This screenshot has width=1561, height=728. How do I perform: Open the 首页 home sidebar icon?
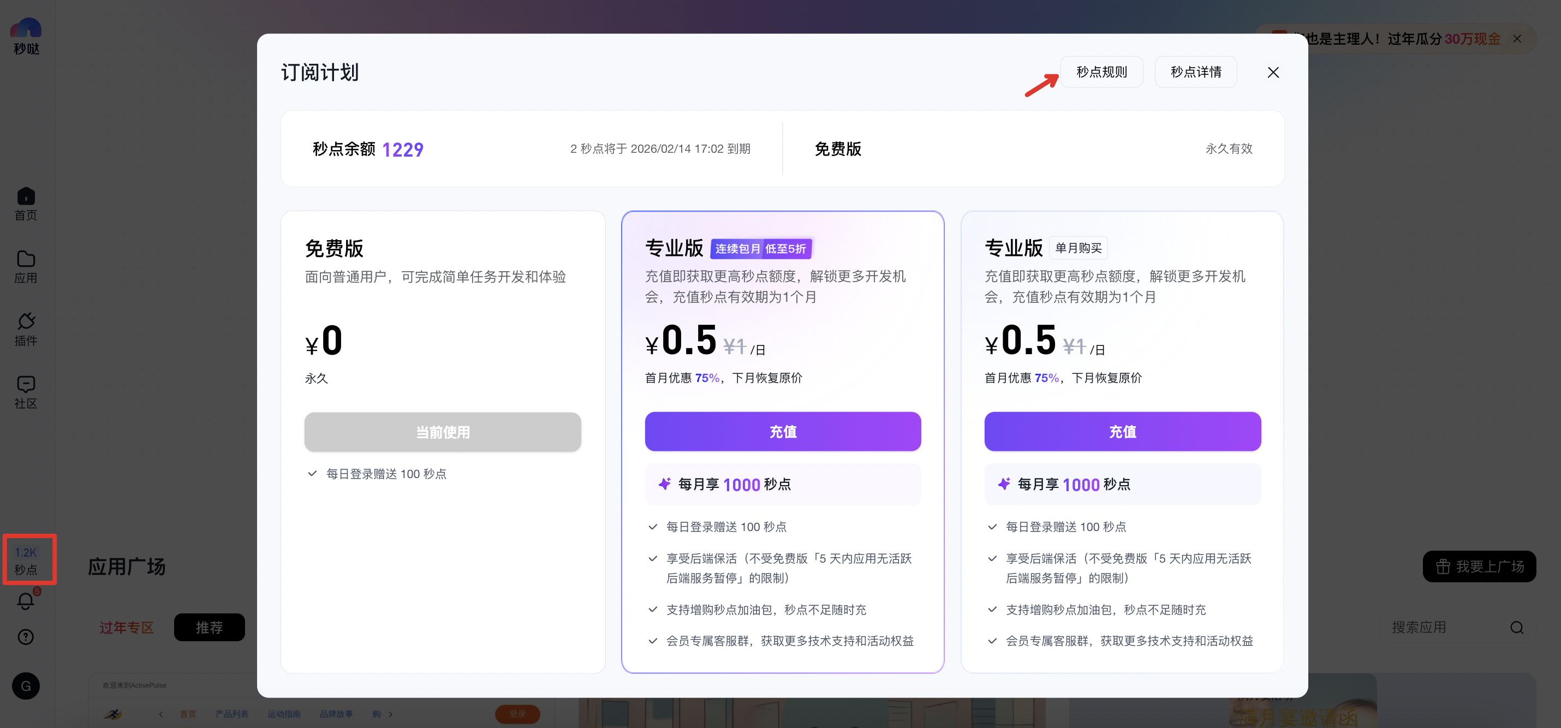(26, 203)
